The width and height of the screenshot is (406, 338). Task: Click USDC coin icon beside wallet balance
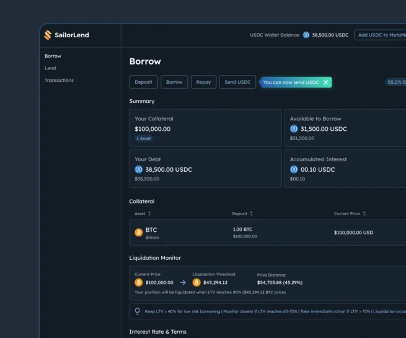pos(306,35)
